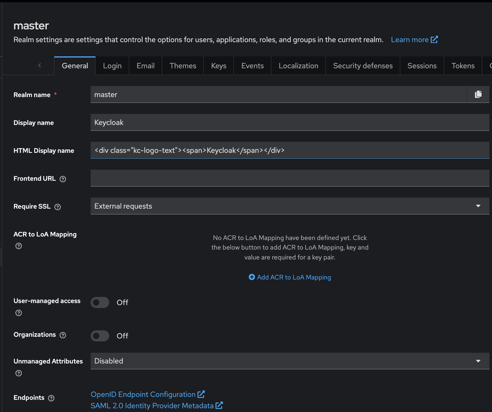Open help for Frontend URL
Viewport: 492px width, 412px height.
click(x=63, y=179)
